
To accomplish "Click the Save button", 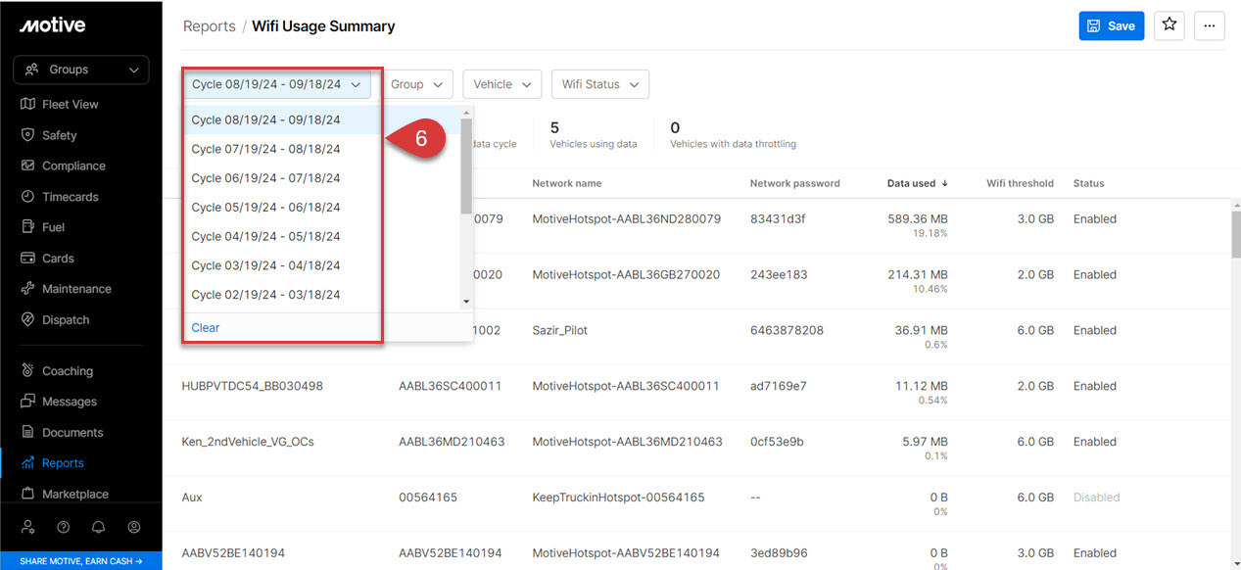I will (1112, 26).
